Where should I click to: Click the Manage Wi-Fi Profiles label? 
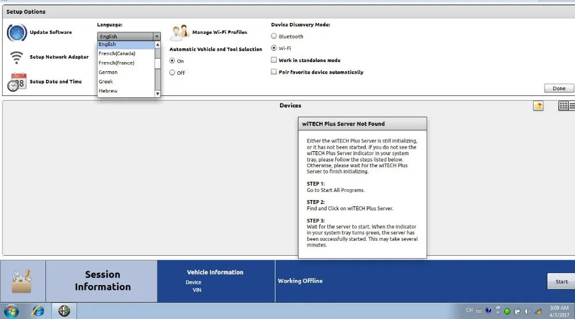[220, 32]
